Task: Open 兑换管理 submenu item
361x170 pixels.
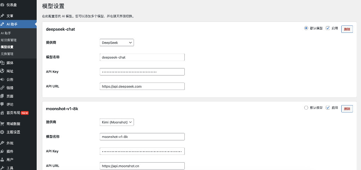Action: click(x=7, y=54)
